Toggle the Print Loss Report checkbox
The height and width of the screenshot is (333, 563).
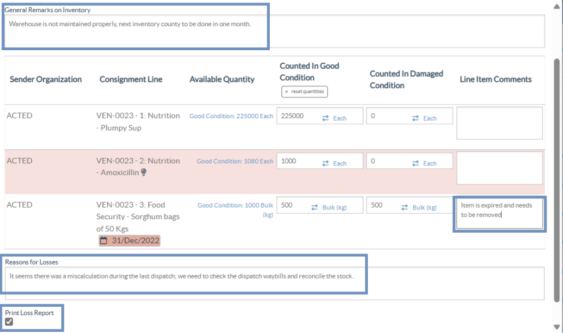[9, 321]
